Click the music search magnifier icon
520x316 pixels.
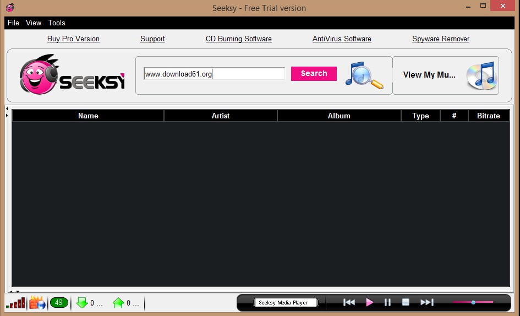pos(364,75)
